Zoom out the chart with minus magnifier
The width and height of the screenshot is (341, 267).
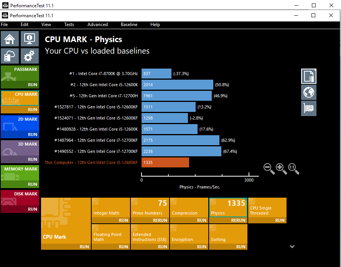(269, 169)
